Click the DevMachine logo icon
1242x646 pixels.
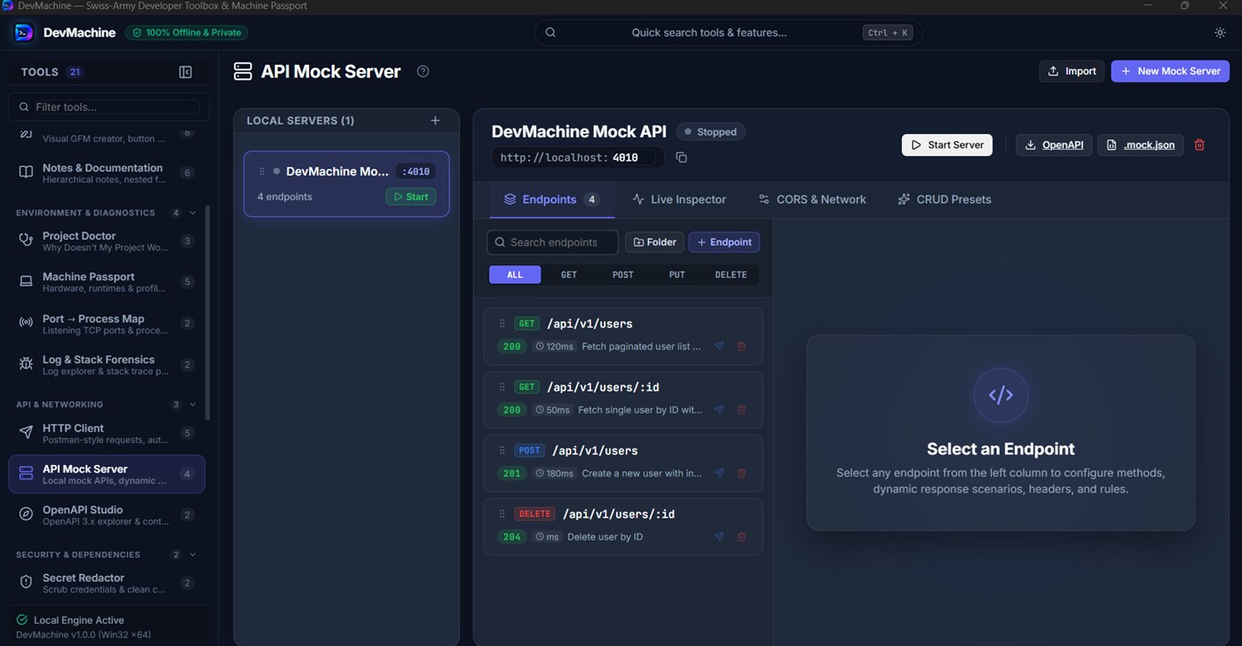[x=24, y=33]
